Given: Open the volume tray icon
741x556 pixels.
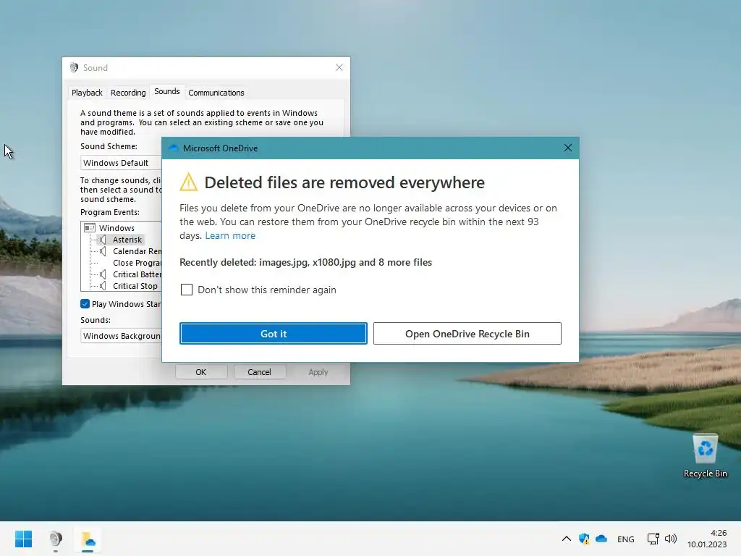Looking at the screenshot, I should [671, 539].
